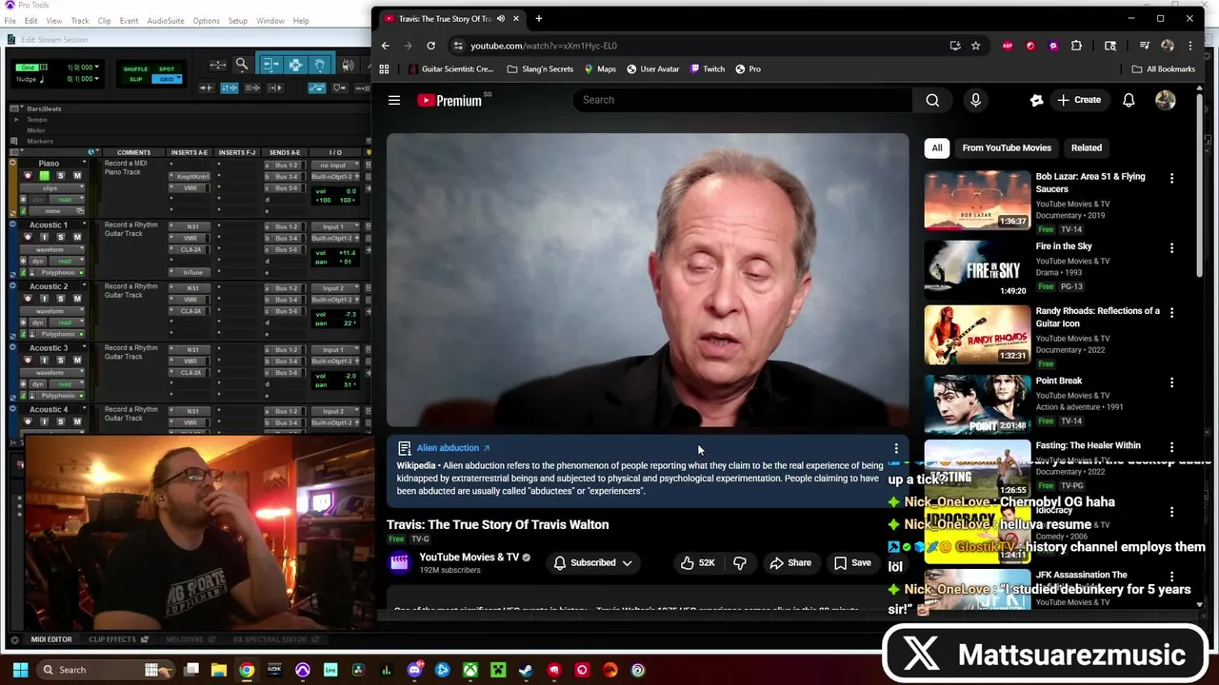Select 'From YouTube Movies' filter chip

pyautogui.click(x=1007, y=148)
